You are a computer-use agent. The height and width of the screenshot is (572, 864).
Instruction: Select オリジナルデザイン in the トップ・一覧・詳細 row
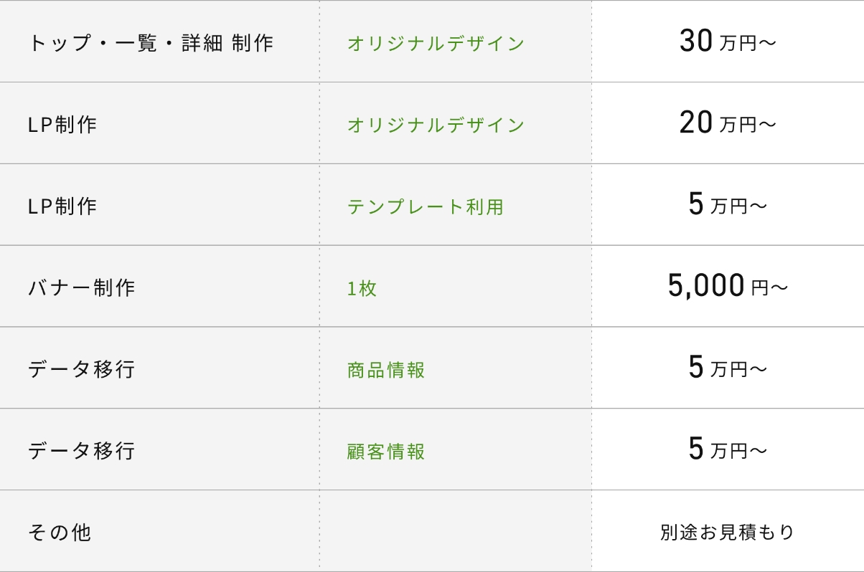click(x=436, y=44)
